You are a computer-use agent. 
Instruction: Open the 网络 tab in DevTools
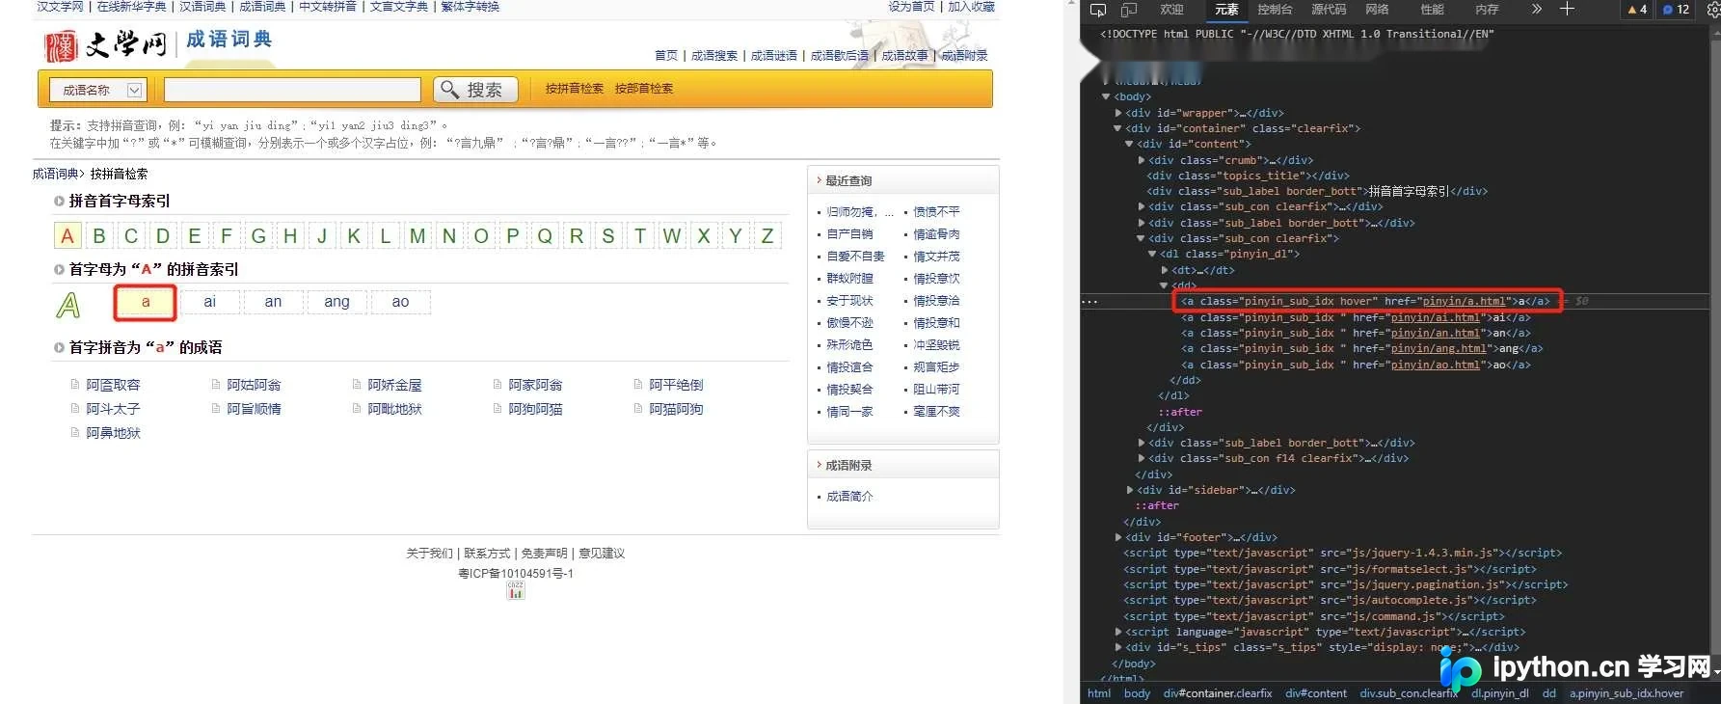pyautogui.click(x=1377, y=10)
